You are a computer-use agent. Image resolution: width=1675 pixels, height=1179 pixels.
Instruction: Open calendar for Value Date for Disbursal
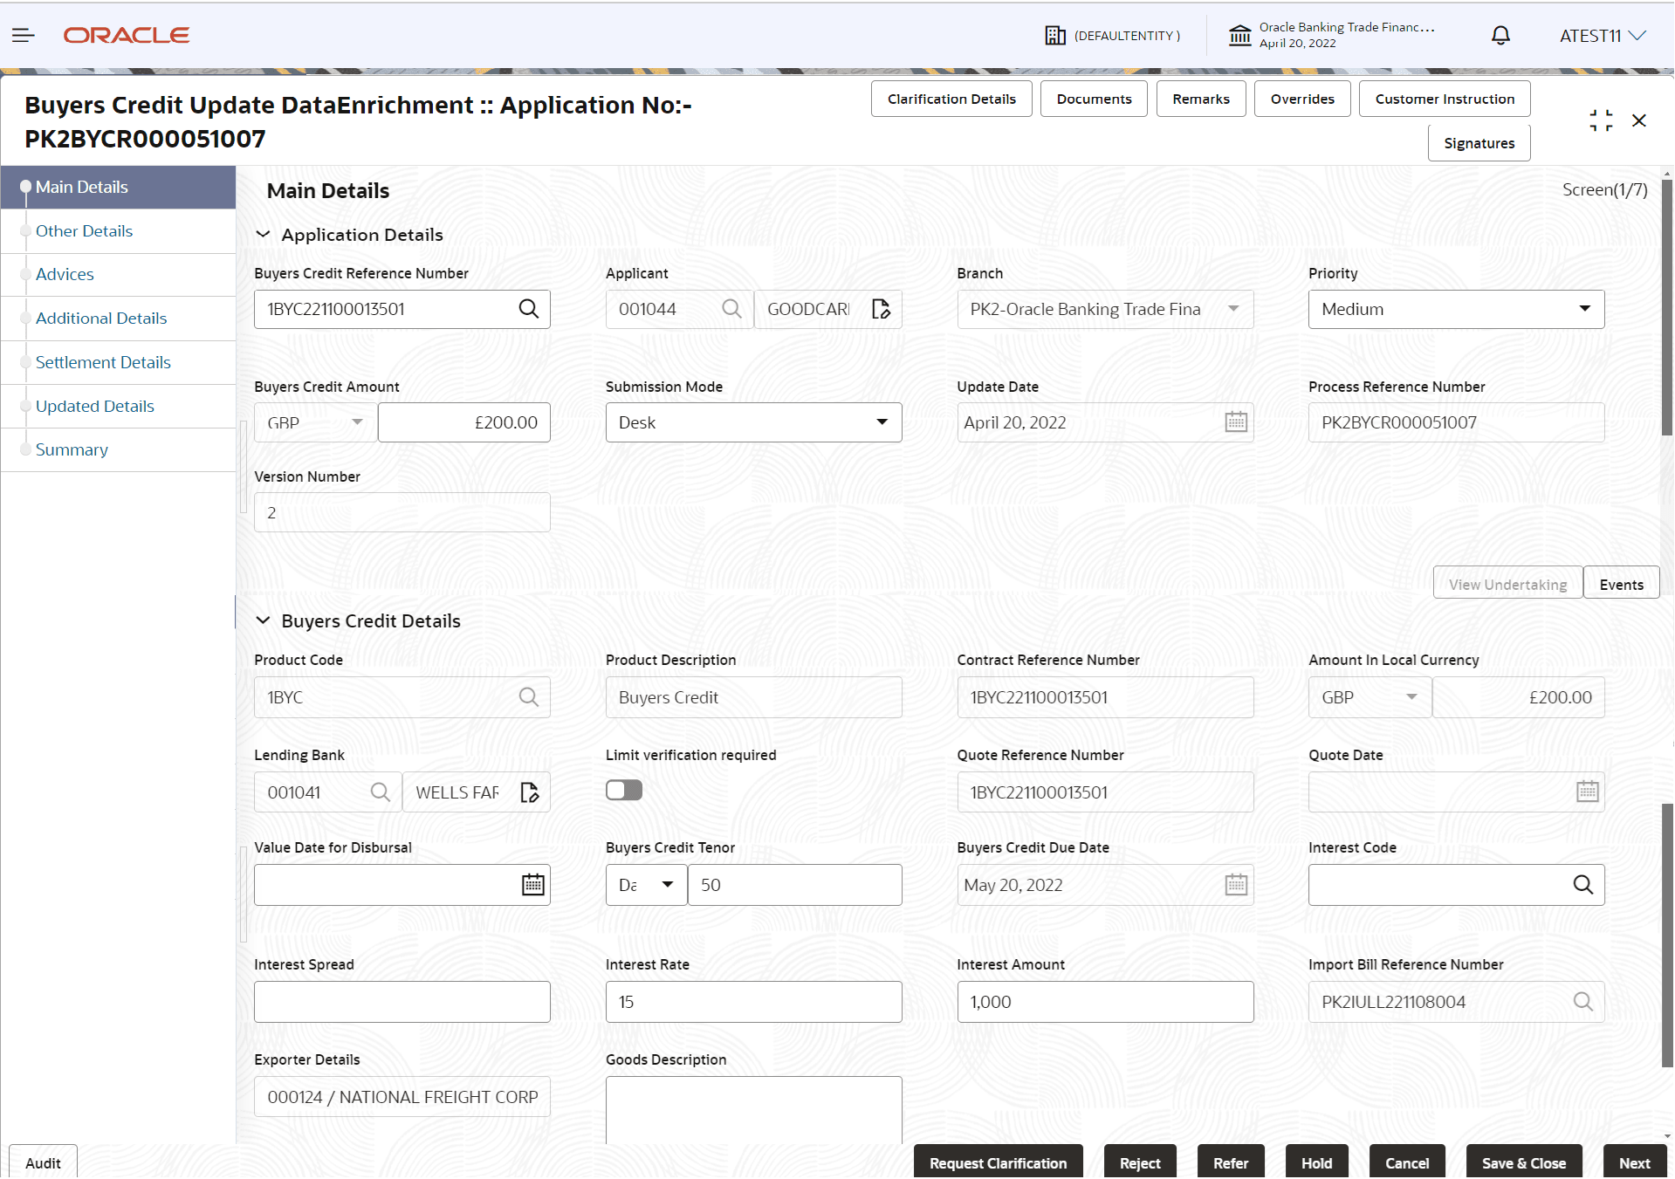coord(532,884)
